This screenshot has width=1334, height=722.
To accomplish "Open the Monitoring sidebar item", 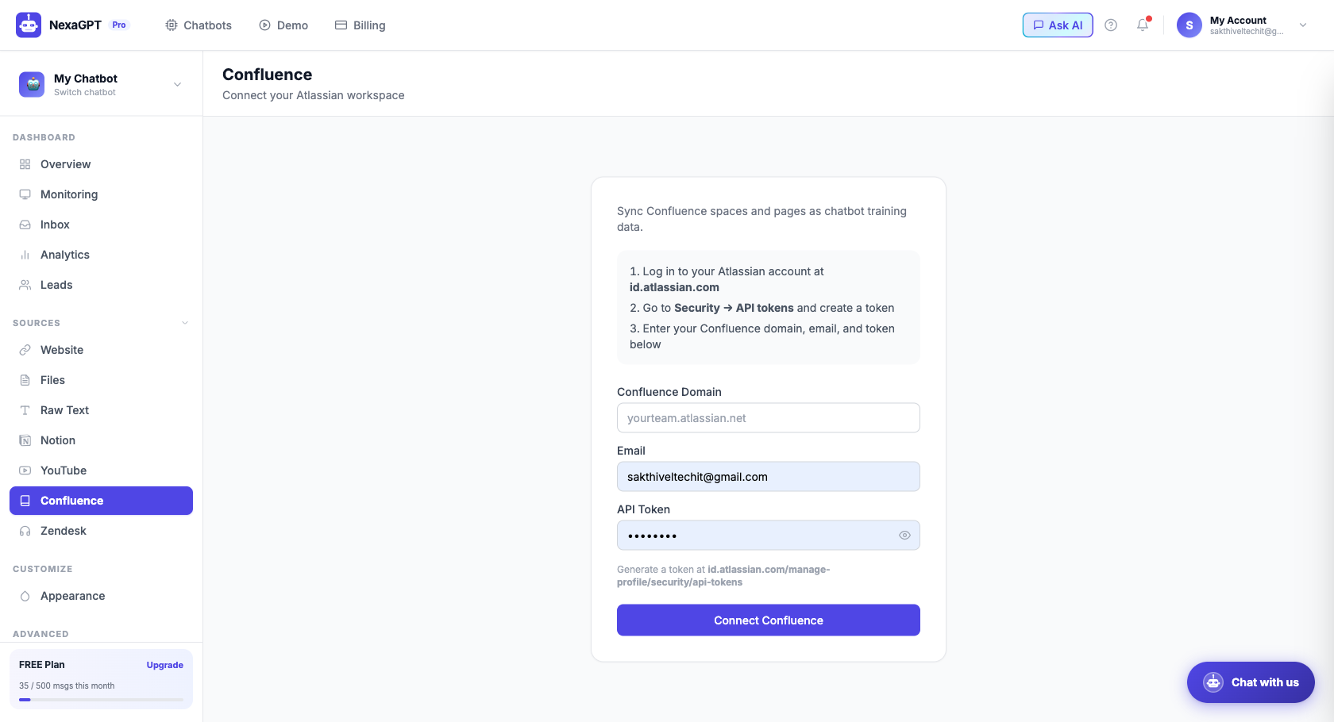I will pyautogui.click(x=101, y=194).
